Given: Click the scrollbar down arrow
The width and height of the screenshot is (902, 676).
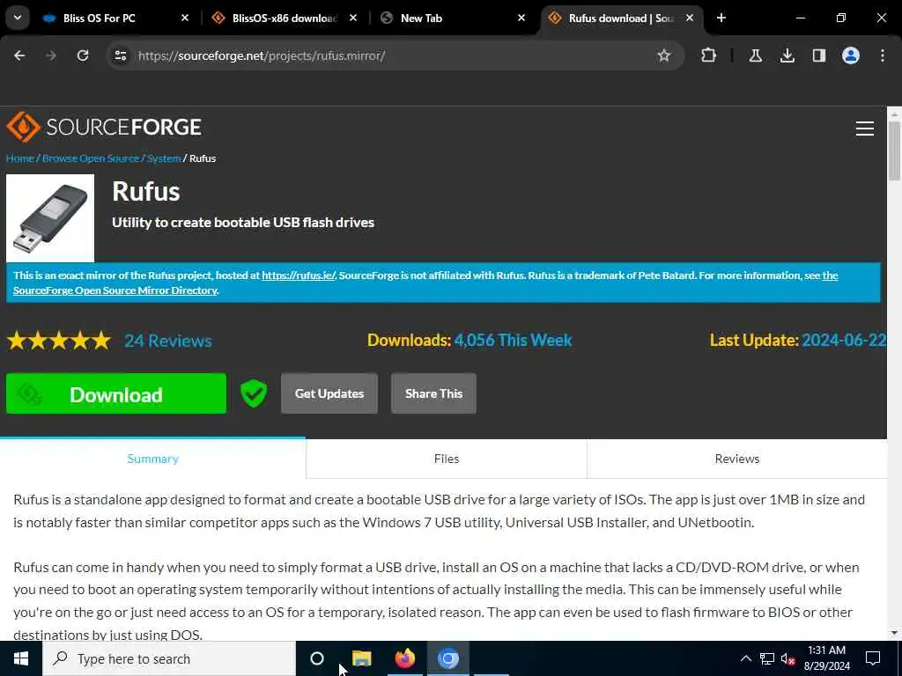Looking at the screenshot, I should click(894, 633).
